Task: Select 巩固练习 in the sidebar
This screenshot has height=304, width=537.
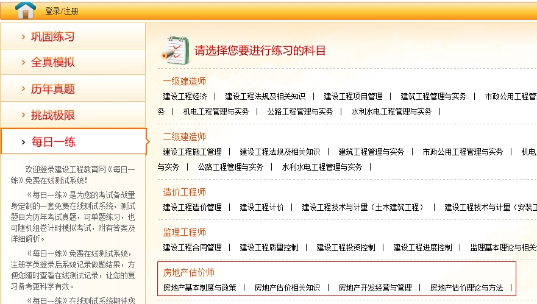Action: pyautogui.click(x=52, y=37)
